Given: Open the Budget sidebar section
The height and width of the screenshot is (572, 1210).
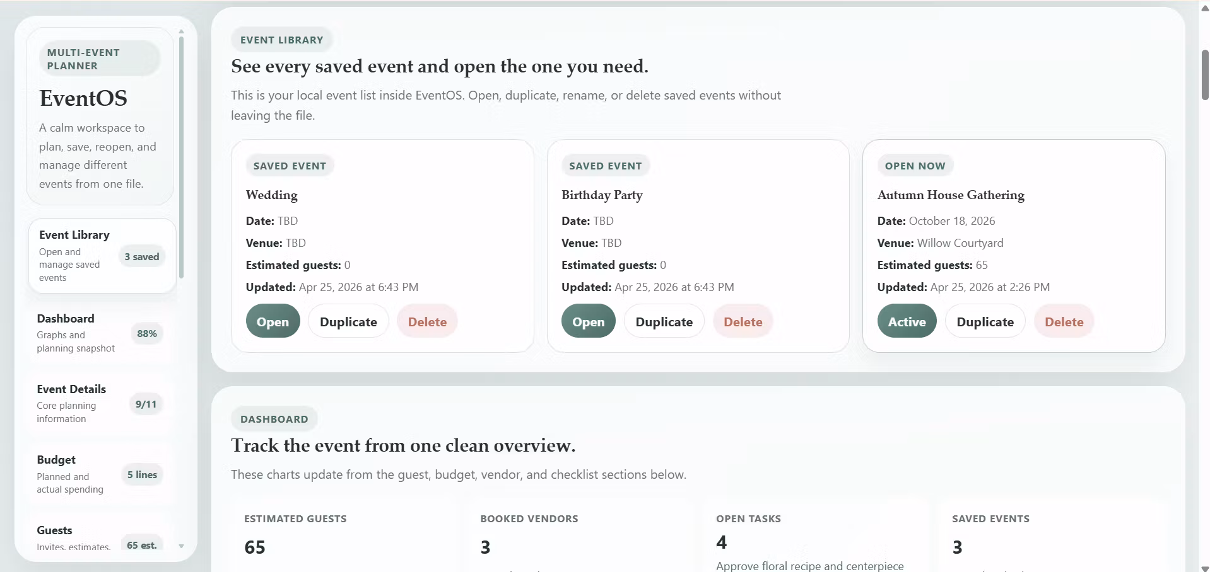Looking at the screenshot, I should pos(100,474).
